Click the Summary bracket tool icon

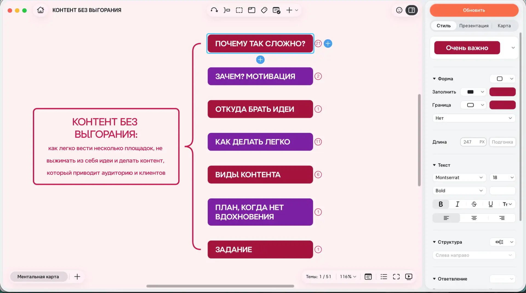(x=227, y=10)
